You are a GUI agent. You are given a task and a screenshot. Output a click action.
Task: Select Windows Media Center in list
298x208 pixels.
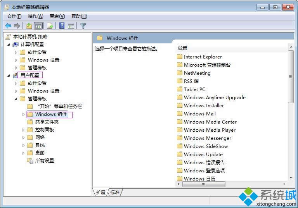(210, 122)
